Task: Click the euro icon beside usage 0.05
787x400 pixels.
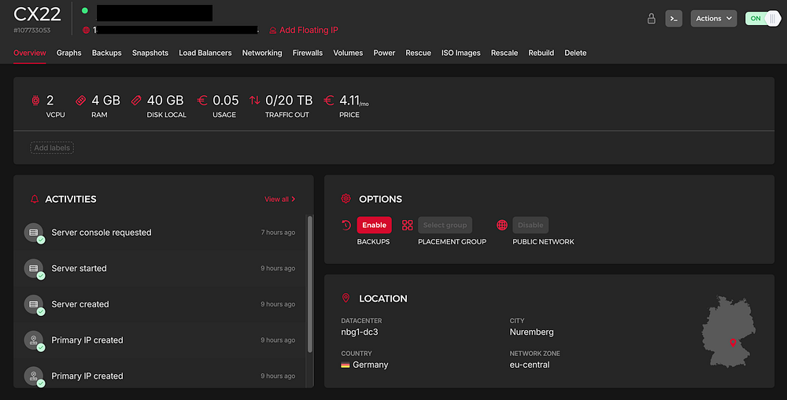Action: [201, 101]
